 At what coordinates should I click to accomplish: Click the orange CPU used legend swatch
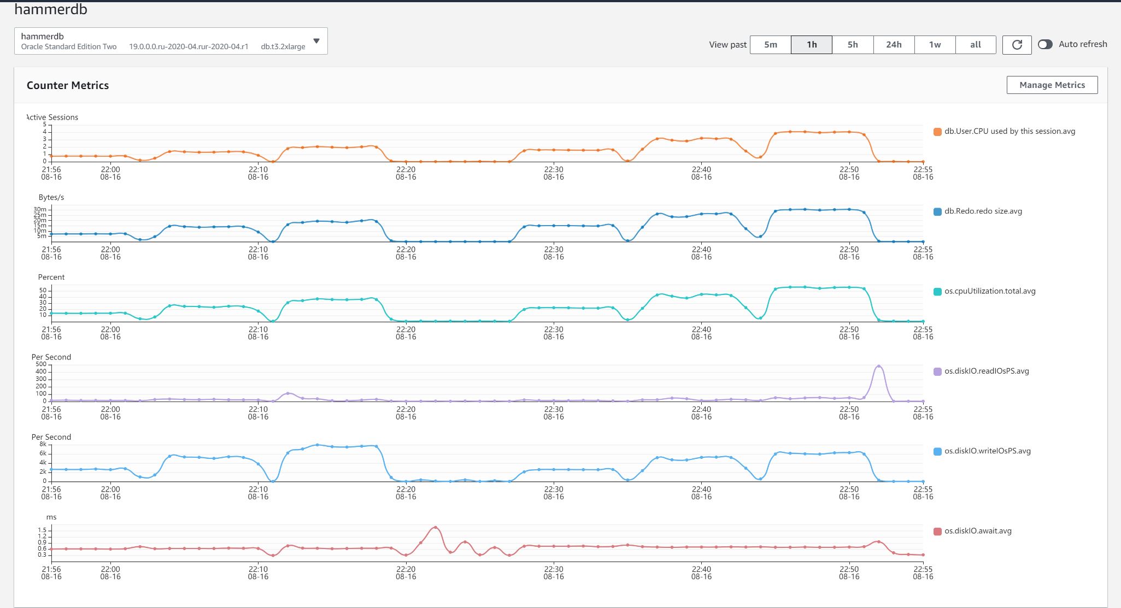tap(937, 132)
